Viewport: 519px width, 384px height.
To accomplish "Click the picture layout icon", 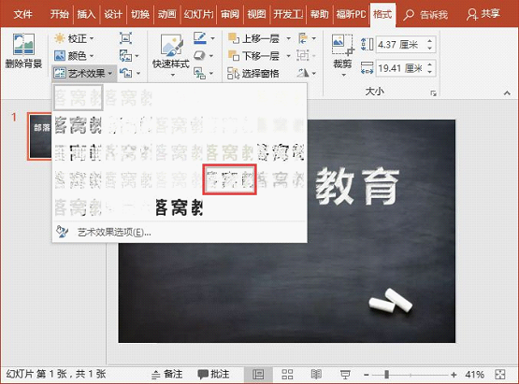I will pos(199,73).
